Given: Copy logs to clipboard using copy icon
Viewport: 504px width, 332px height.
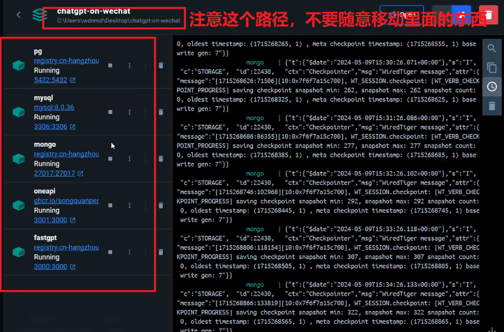Looking at the screenshot, I should (492, 67).
